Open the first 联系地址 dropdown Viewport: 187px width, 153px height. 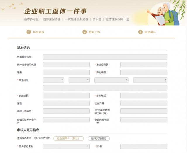[53, 80]
